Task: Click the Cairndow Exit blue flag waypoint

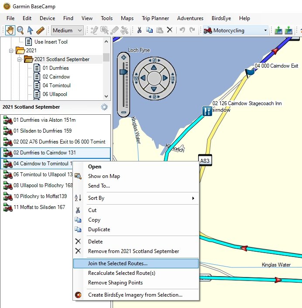Action: tap(250, 73)
